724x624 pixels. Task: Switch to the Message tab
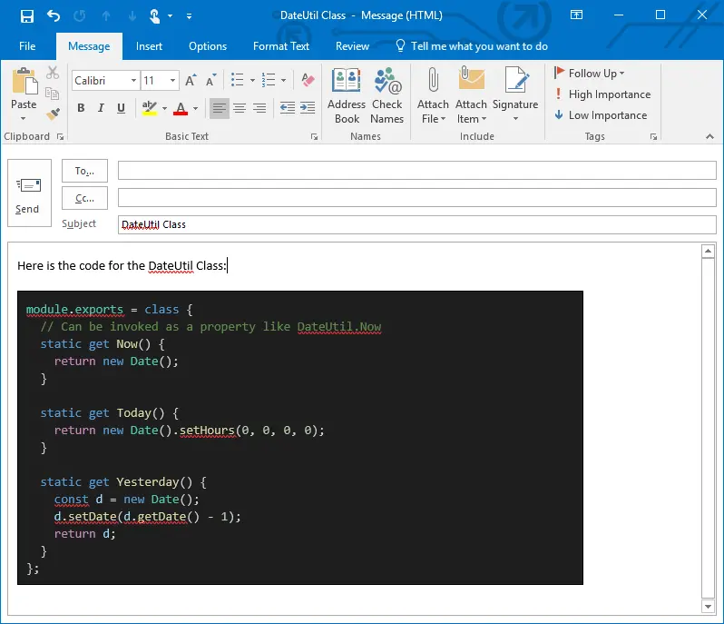click(89, 46)
